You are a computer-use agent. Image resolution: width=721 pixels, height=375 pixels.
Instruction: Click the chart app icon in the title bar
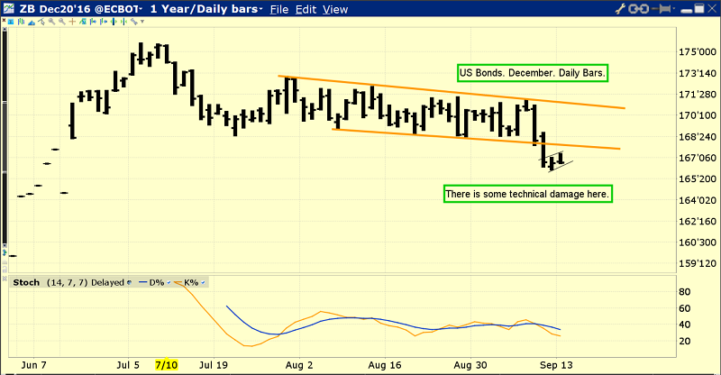[9, 8]
